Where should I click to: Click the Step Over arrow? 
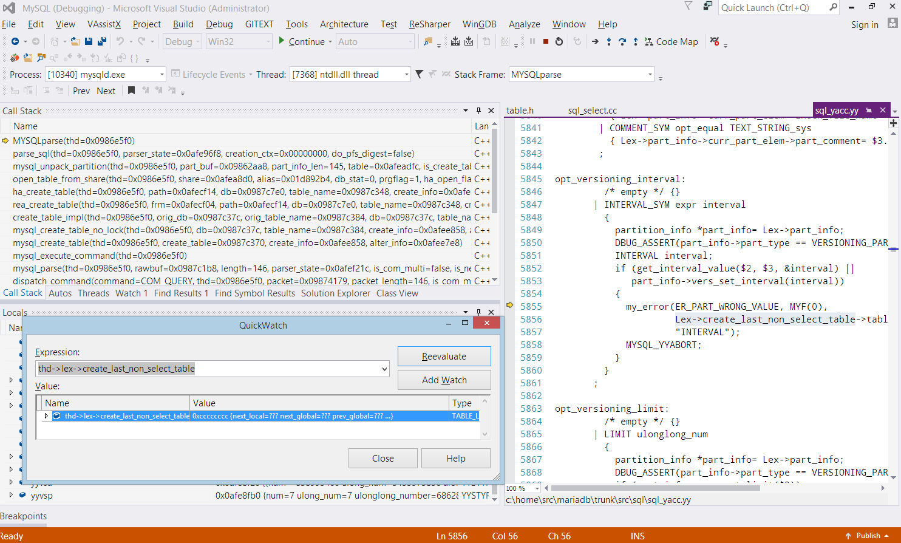(622, 41)
